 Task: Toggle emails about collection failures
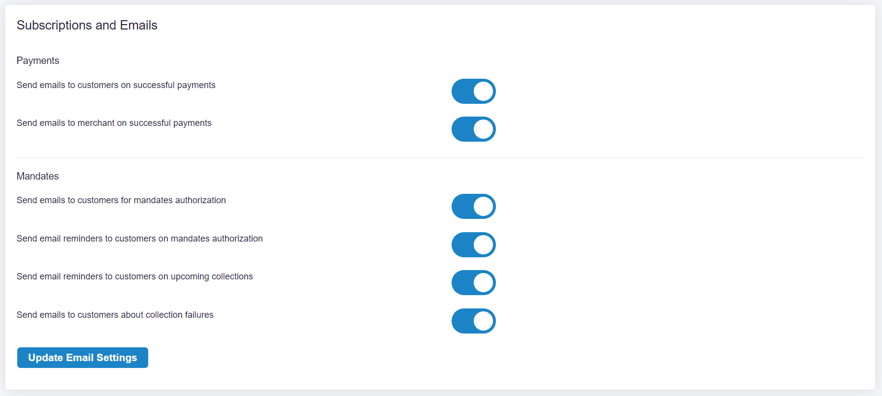click(473, 321)
